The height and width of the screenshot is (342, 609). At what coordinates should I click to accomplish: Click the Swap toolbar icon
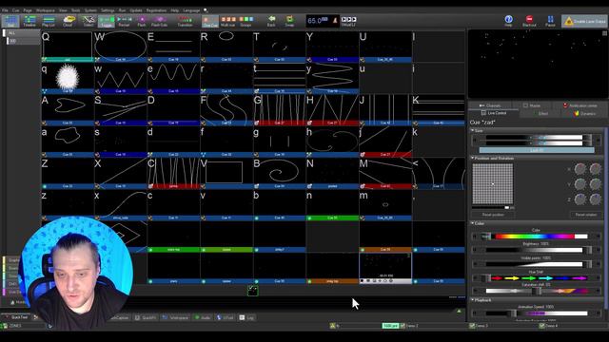click(x=289, y=21)
